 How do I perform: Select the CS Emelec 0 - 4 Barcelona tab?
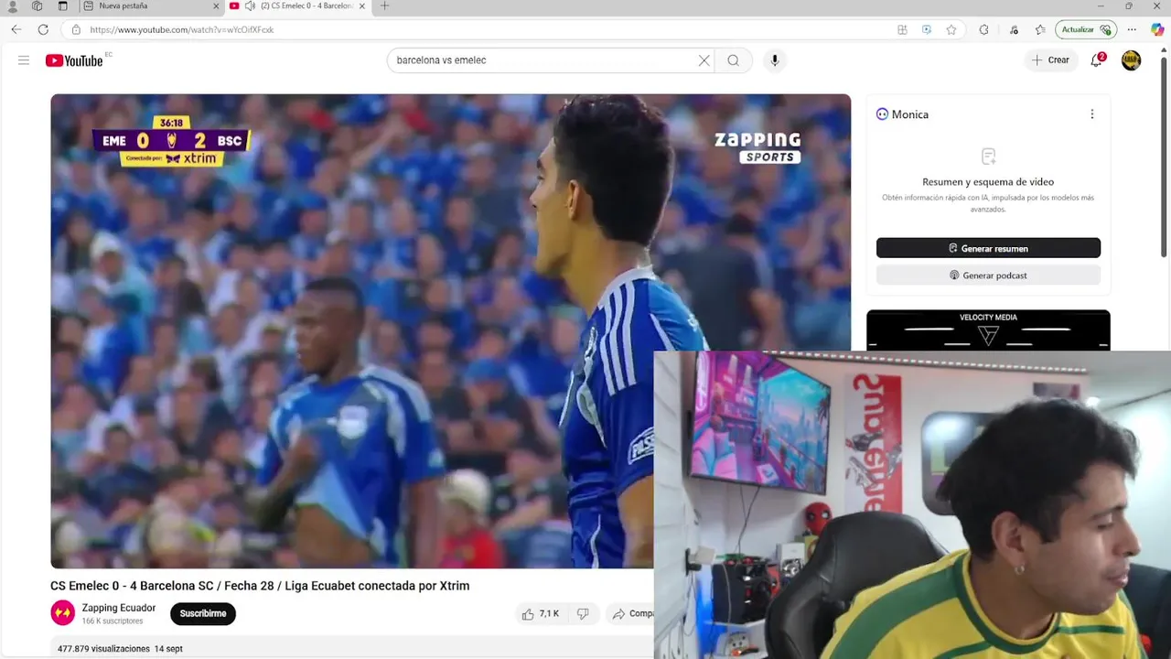pyautogui.click(x=297, y=6)
